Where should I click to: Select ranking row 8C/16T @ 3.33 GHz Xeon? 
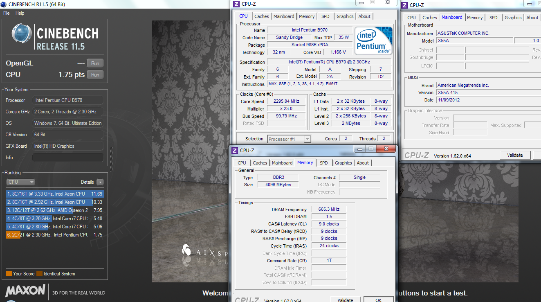click(55, 194)
